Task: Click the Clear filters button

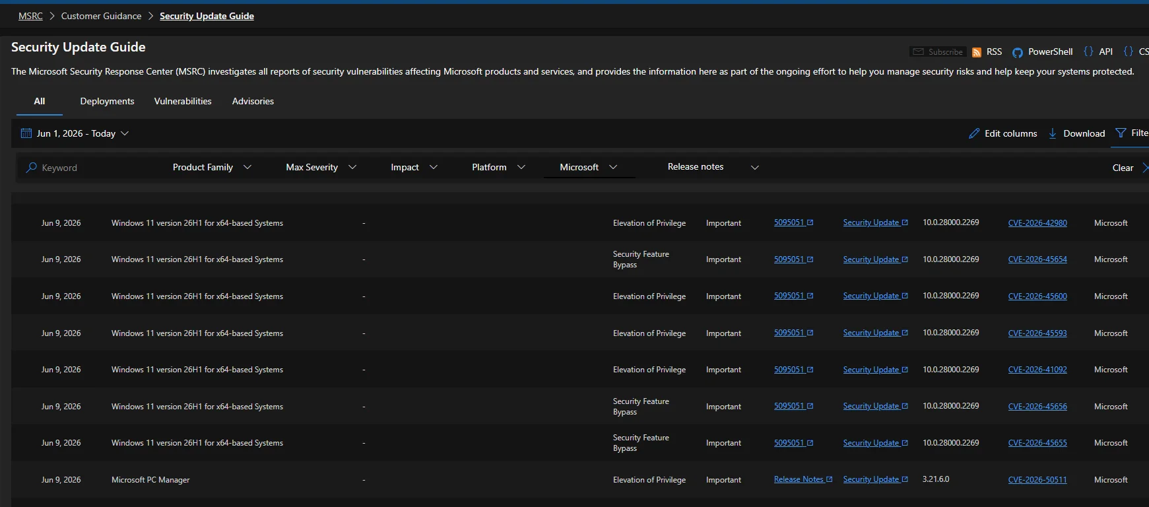Action: [1123, 168]
